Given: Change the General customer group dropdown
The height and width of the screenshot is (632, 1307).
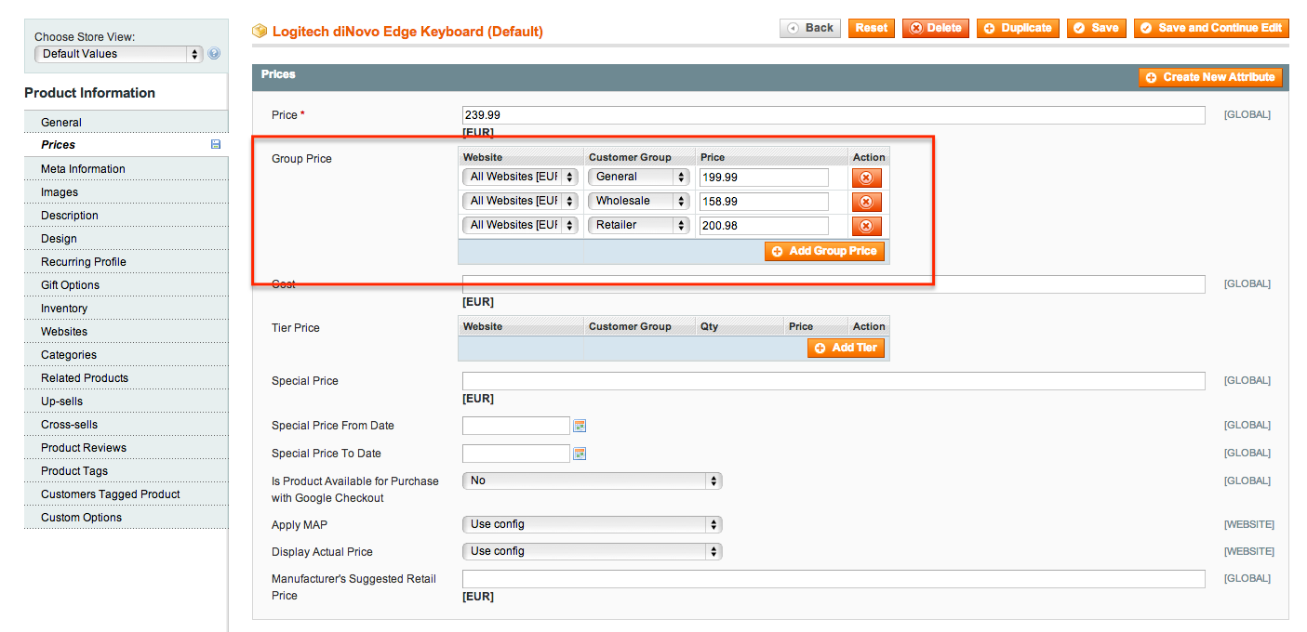Looking at the screenshot, I should click(x=638, y=177).
